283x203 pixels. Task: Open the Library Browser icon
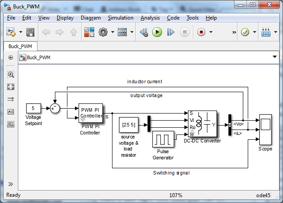point(89,32)
